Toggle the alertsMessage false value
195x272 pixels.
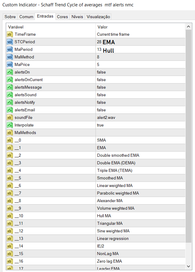101,87
